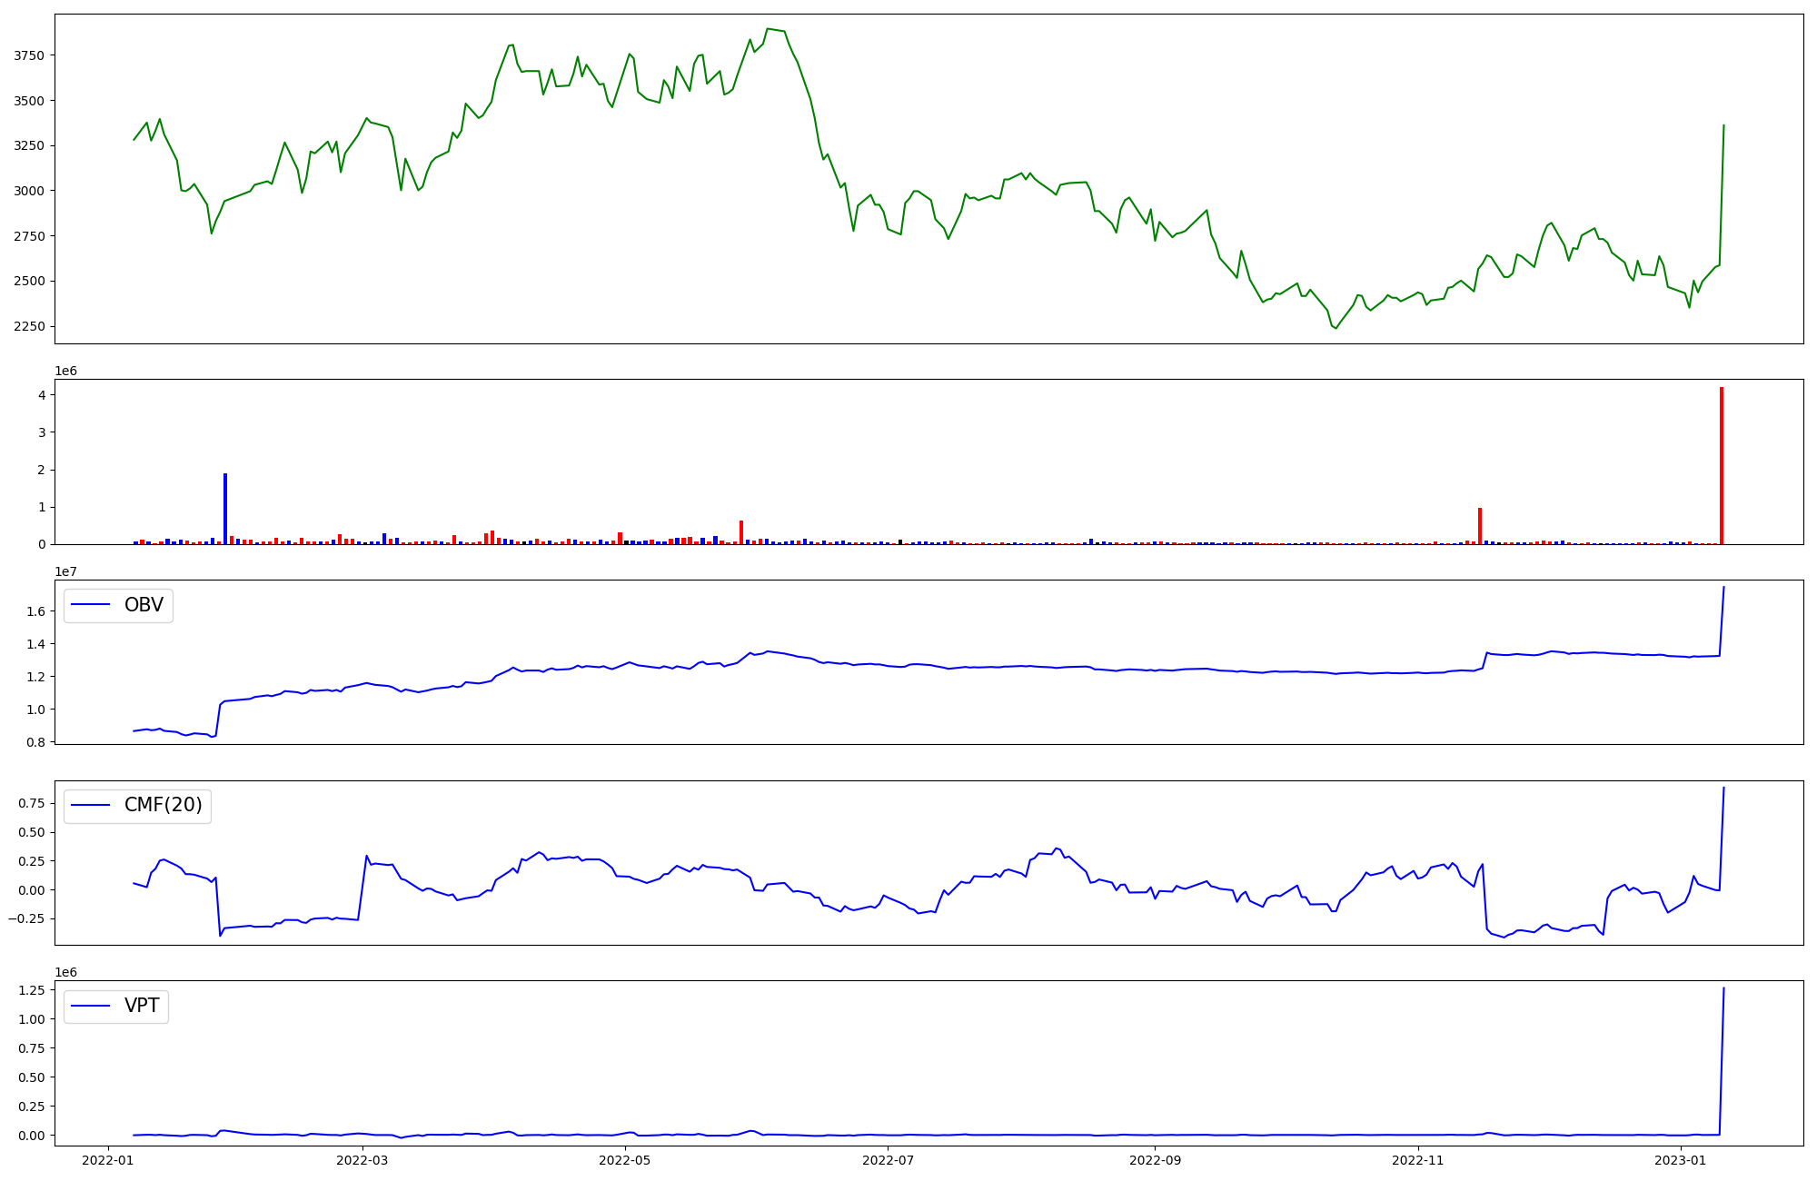Click the 2022-07 x-axis label

[888, 1160]
